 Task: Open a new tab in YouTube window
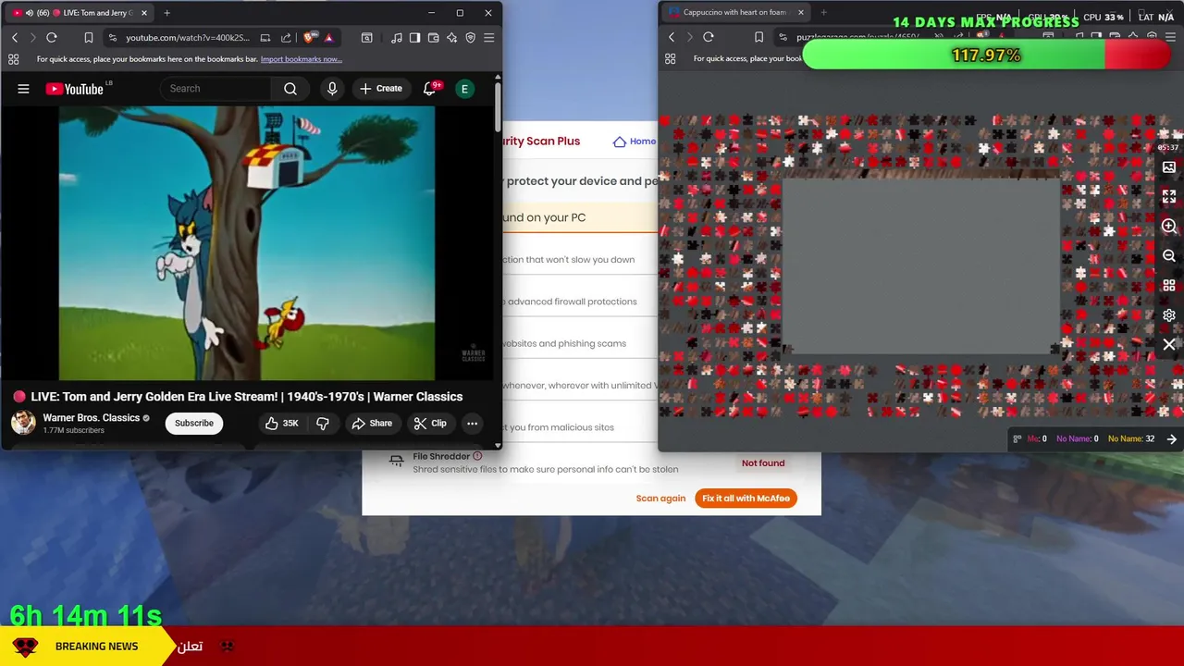click(x=167, y=13)
